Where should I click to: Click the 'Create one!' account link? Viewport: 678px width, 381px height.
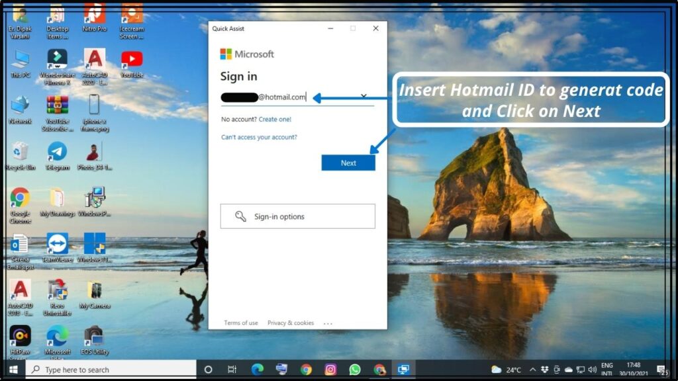pos(275,119)
